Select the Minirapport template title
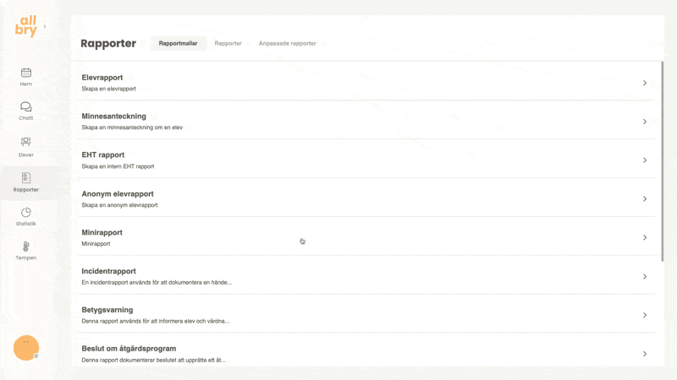This screenshot has height=380, width=677. click(102, 232)
